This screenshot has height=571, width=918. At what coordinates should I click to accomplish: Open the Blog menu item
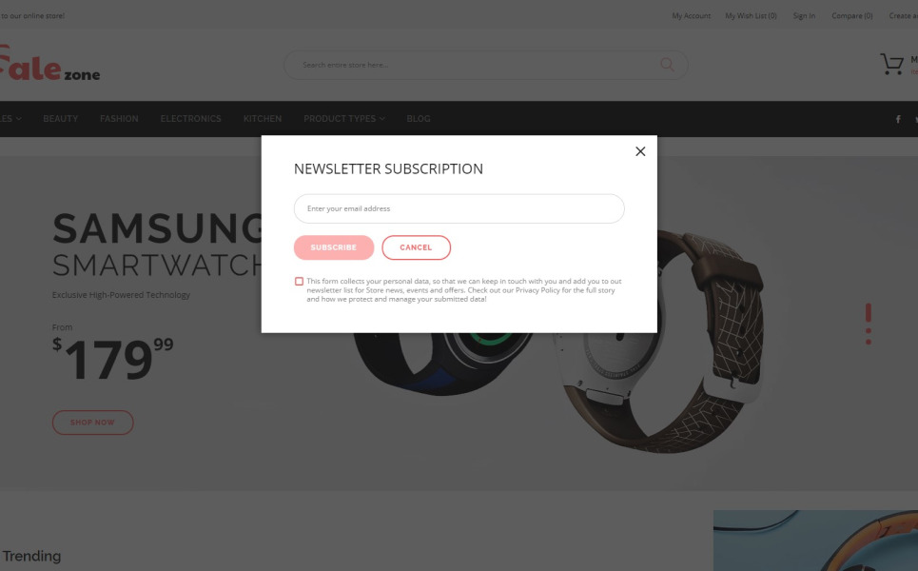[x=418, y=119]
